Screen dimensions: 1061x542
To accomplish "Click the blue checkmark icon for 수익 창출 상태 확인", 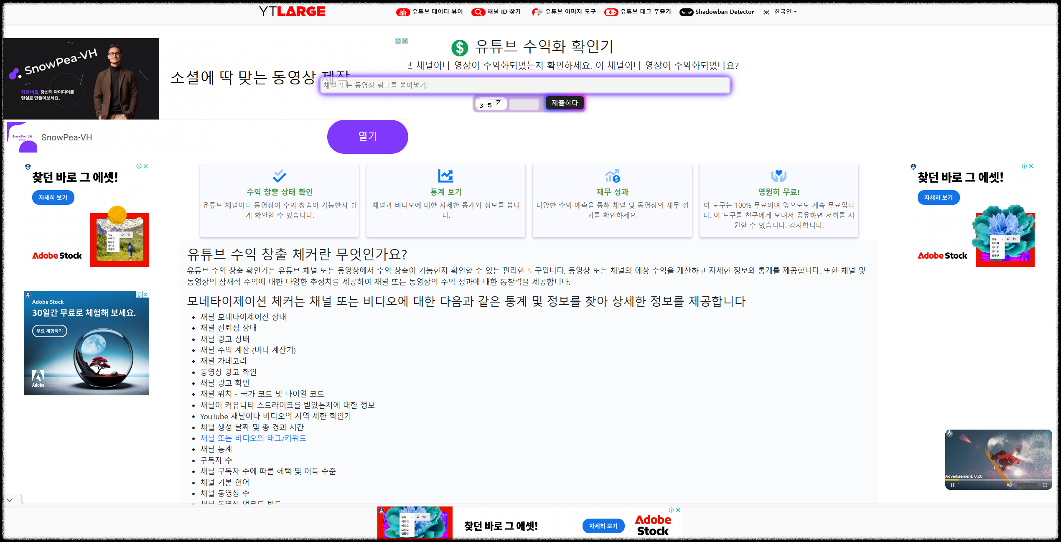I will (279, 176).
